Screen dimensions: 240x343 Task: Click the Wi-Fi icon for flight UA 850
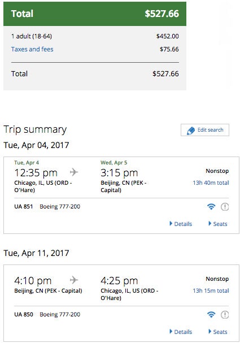(x=211, y=314)
